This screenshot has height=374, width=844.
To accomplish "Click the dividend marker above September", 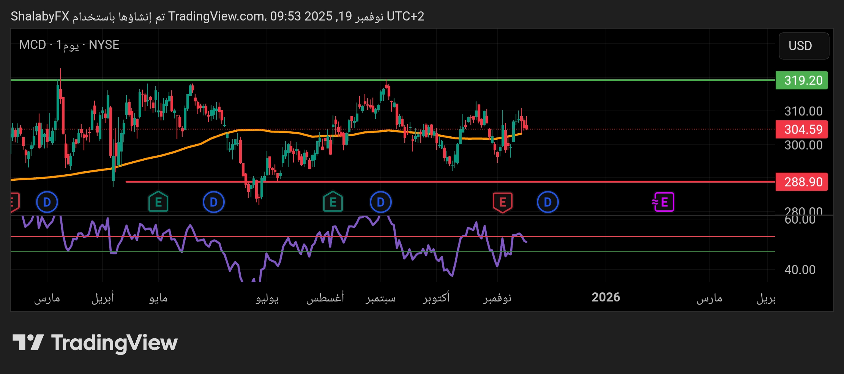I will coord(380,202).
